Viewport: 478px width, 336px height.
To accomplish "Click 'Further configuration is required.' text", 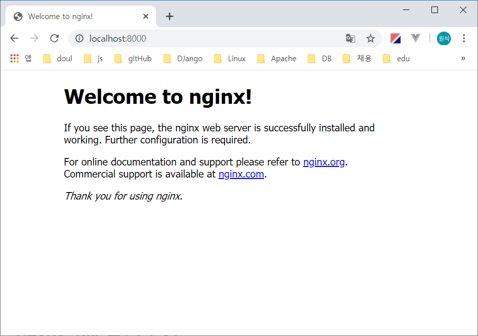I will (178, 140).
